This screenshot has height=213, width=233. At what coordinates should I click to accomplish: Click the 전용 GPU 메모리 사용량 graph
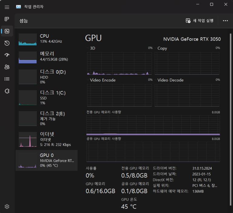coord(153,125)
